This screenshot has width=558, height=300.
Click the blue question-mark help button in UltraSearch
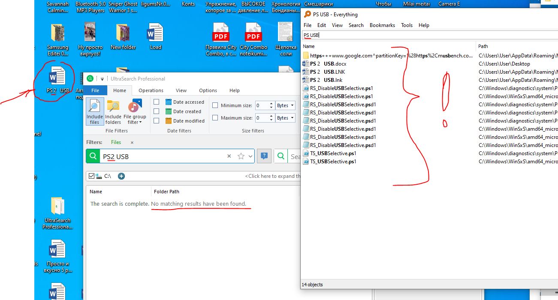[264, 156]
